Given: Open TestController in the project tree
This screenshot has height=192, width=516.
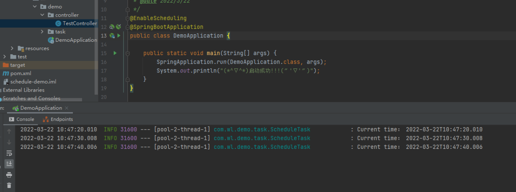Looking at the screenshot, I should [x=79, y=24].
